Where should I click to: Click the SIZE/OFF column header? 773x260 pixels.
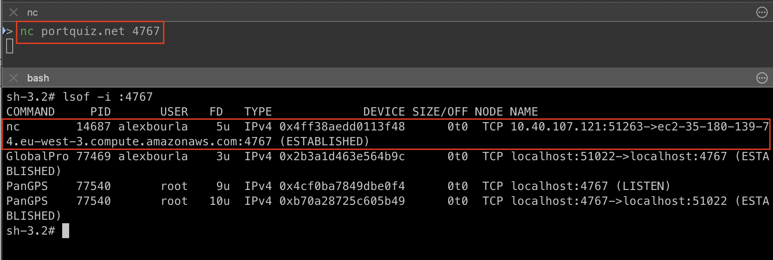(439, 112)
